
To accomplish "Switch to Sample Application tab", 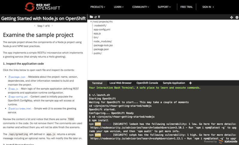I will pos(174,83).
